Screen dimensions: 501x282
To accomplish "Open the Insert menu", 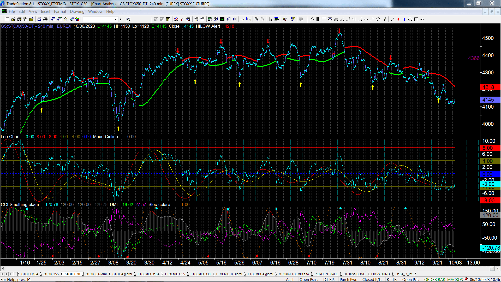I will [x=45, y=11].
